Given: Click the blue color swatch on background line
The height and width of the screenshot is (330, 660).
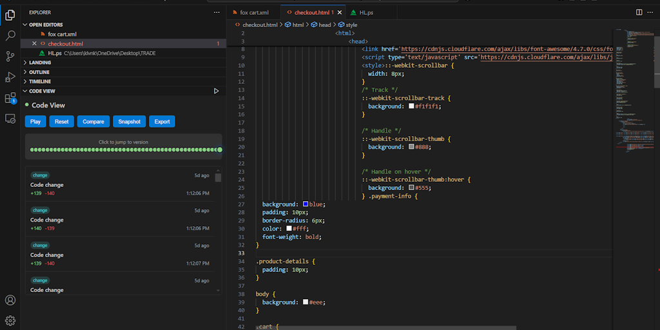Looking at the screenshot, I should tap(306, 204).
